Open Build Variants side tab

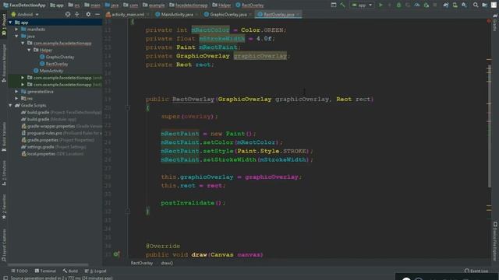(x=4, y=137)
